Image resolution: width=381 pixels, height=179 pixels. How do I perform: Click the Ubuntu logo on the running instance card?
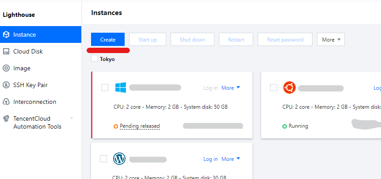pyautogui.click(x=290, y=88)
